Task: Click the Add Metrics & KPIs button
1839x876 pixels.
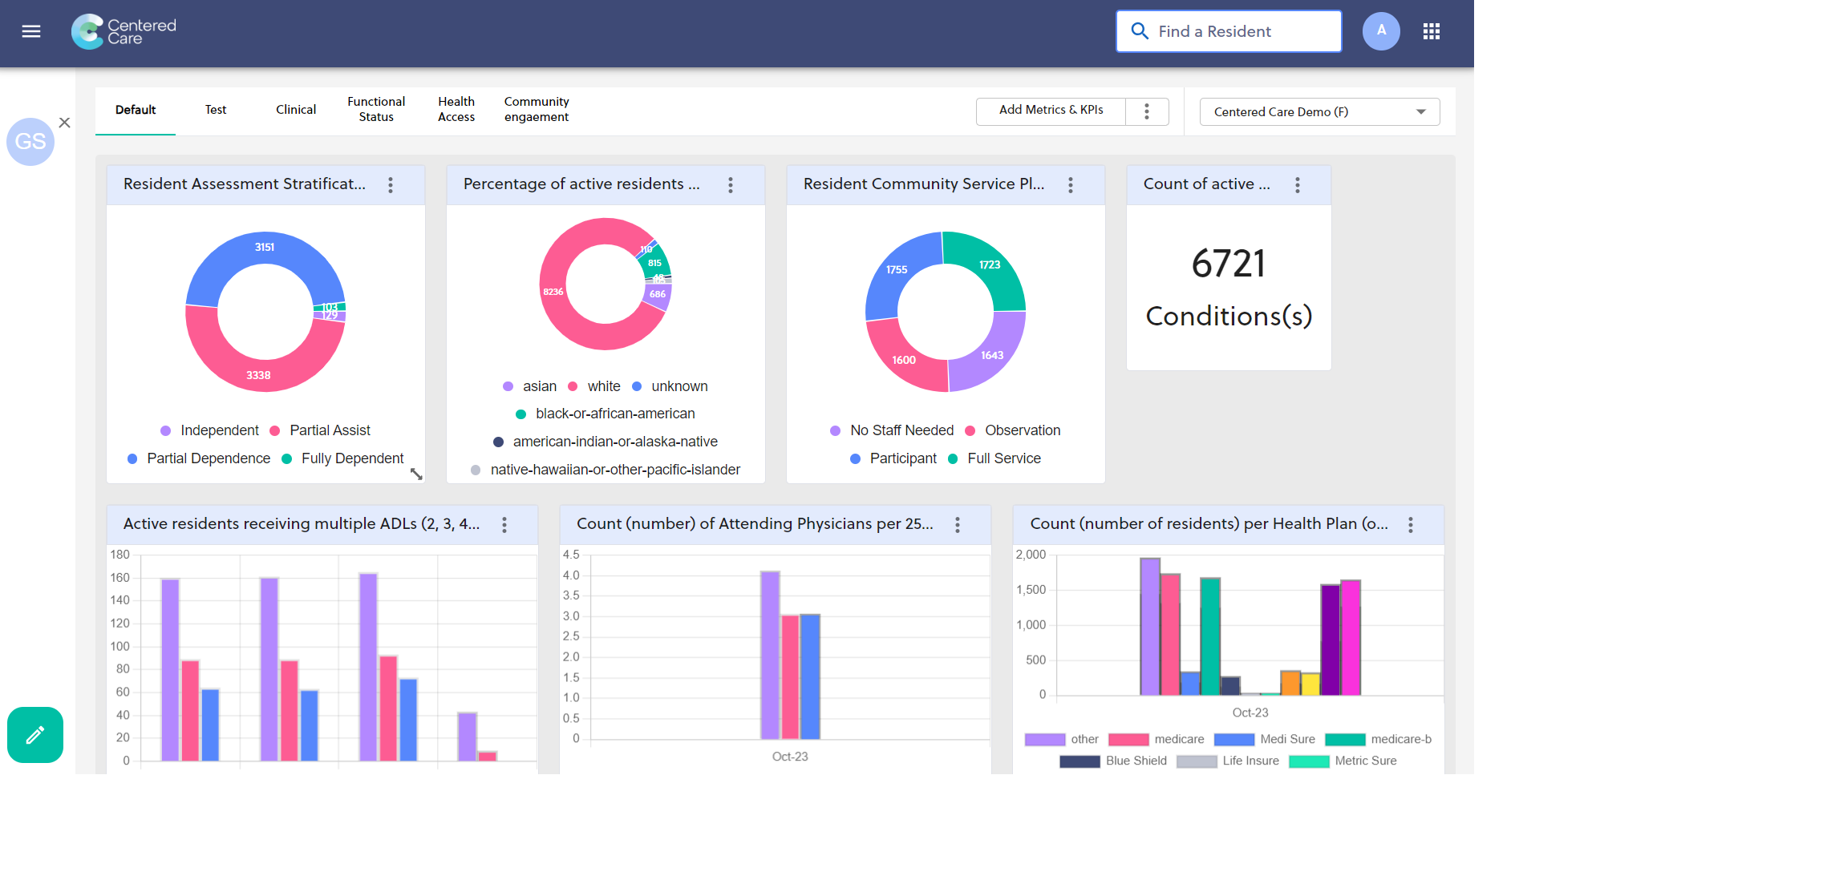Action: 1051,111
